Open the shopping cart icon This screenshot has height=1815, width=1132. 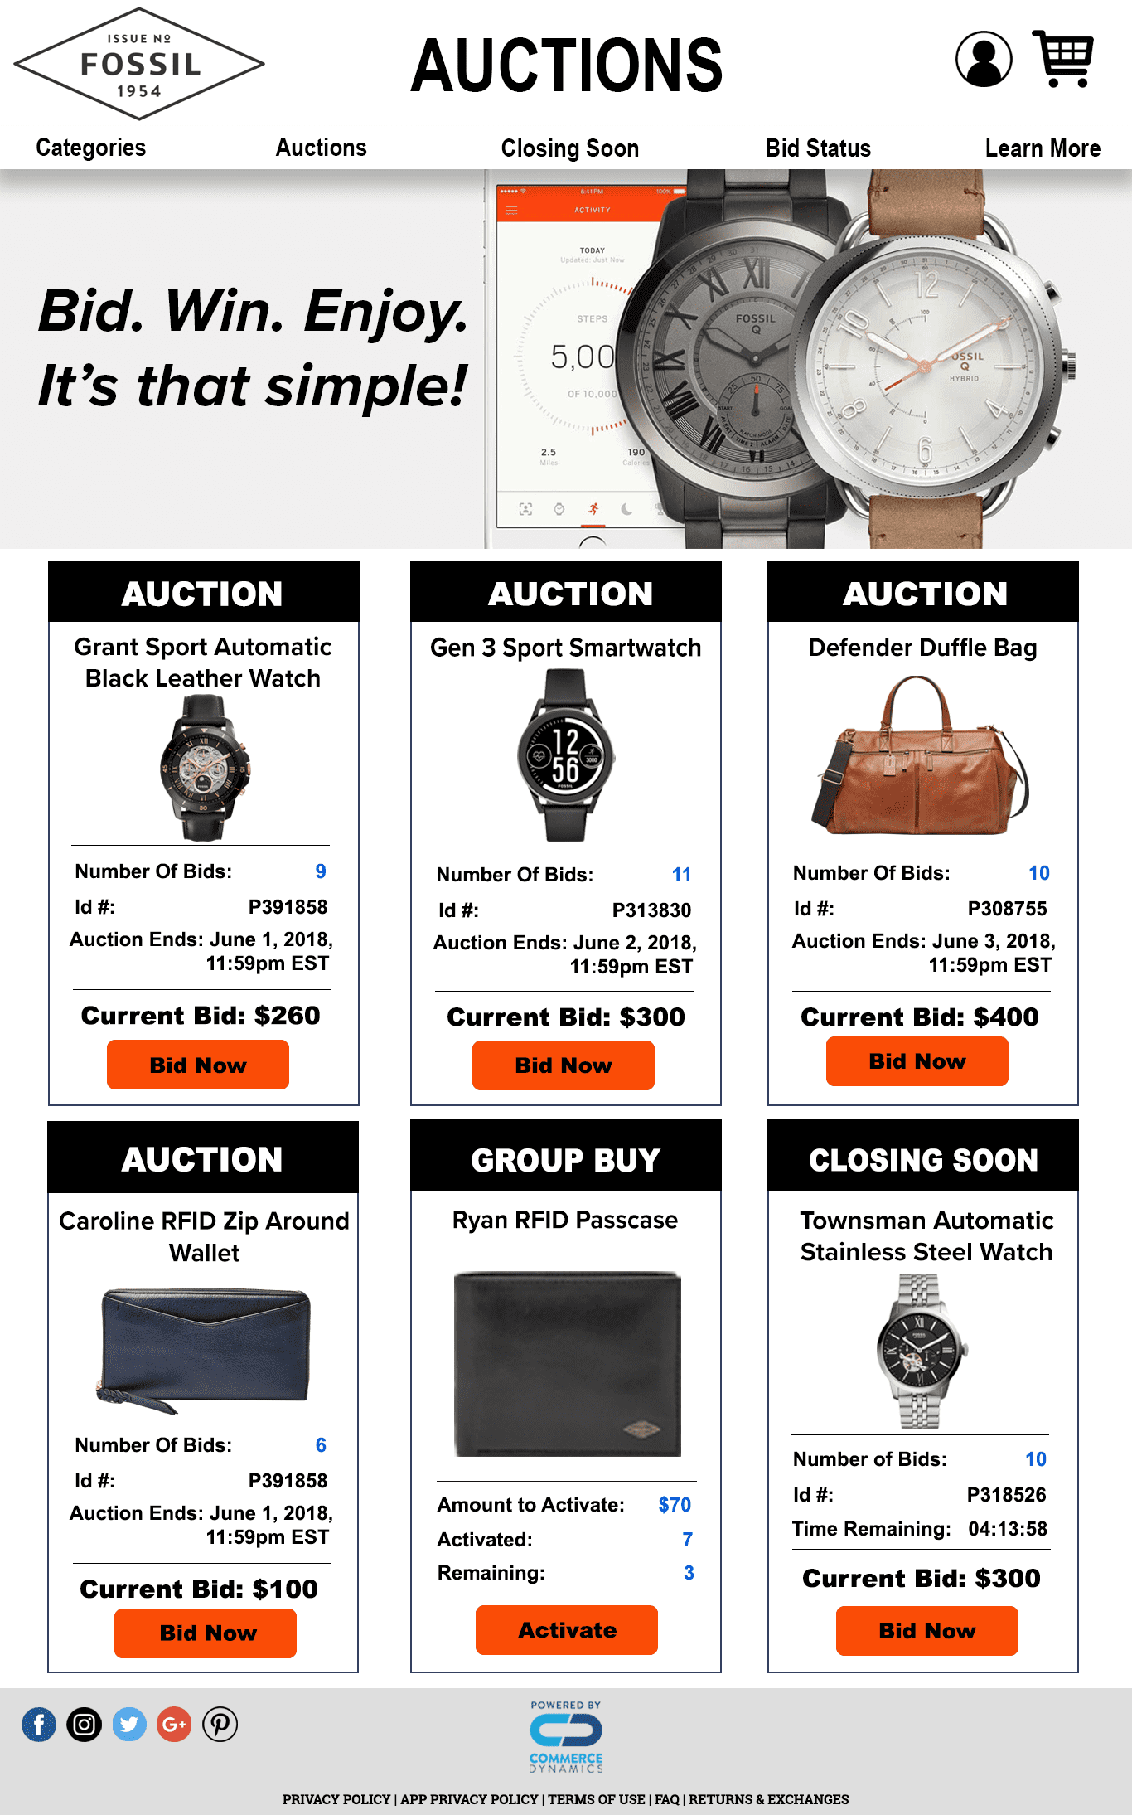point(1063,58)
